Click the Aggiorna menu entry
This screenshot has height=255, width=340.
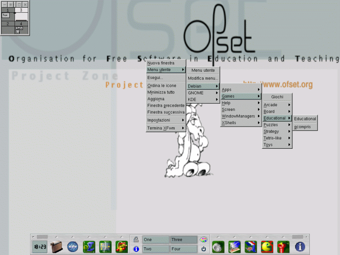[x=166, y=99]
